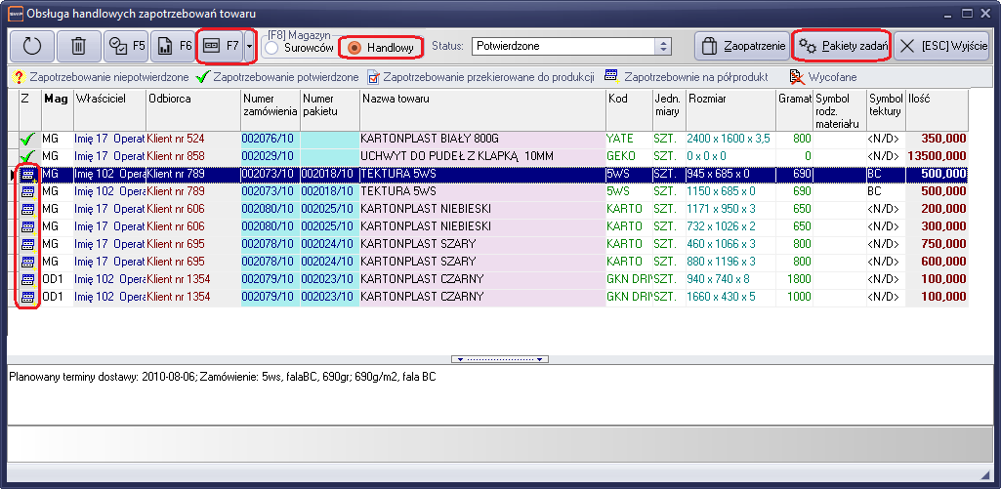Open the Status combo box
Image resolution: width=1001 pixels, height=489 pixels.
[x=663, y=46]
